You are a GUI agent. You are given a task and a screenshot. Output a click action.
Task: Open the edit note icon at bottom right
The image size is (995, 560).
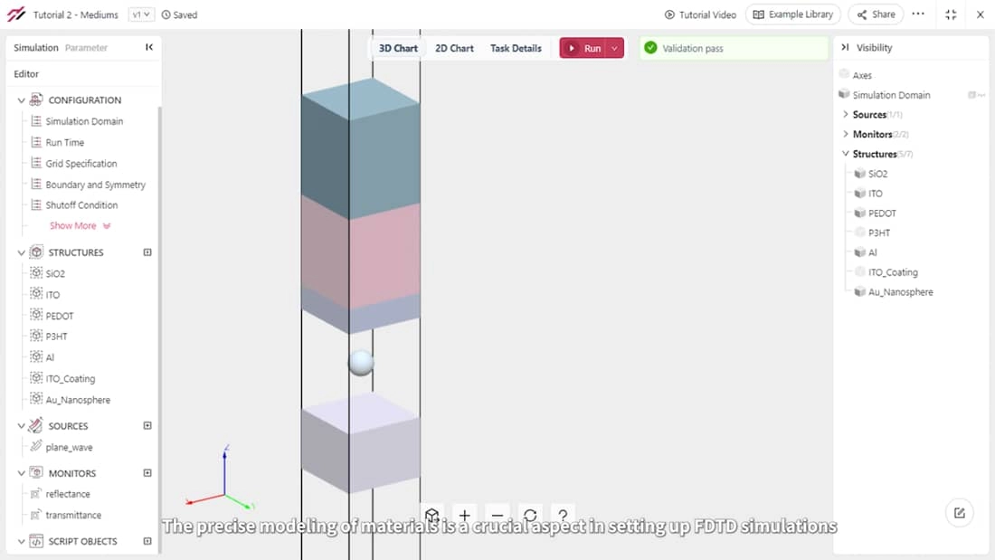point(960,513)
